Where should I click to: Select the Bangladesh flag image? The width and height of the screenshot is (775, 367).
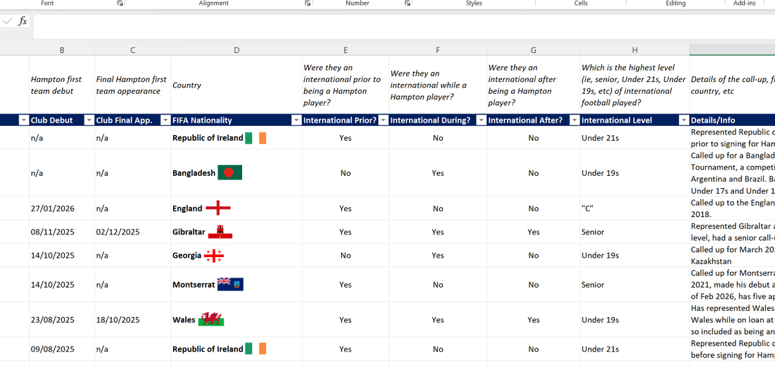[230, 173]
